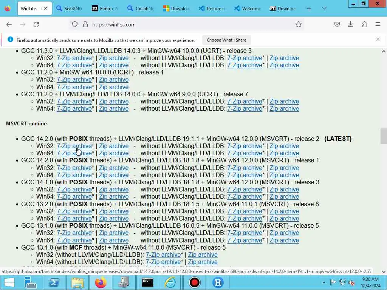Show the tracking protection shield info
This screenshot has width=387, height=290.
tap(75, 25)
